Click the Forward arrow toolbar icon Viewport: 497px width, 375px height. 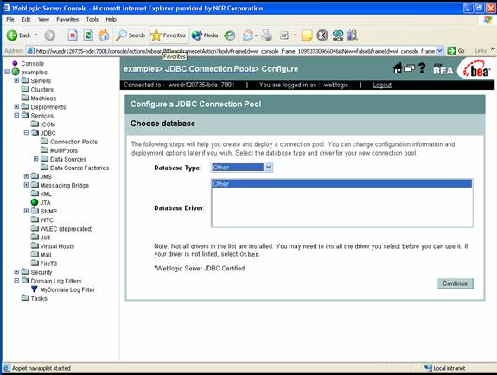pyautogui.click(x=49, y=35)
